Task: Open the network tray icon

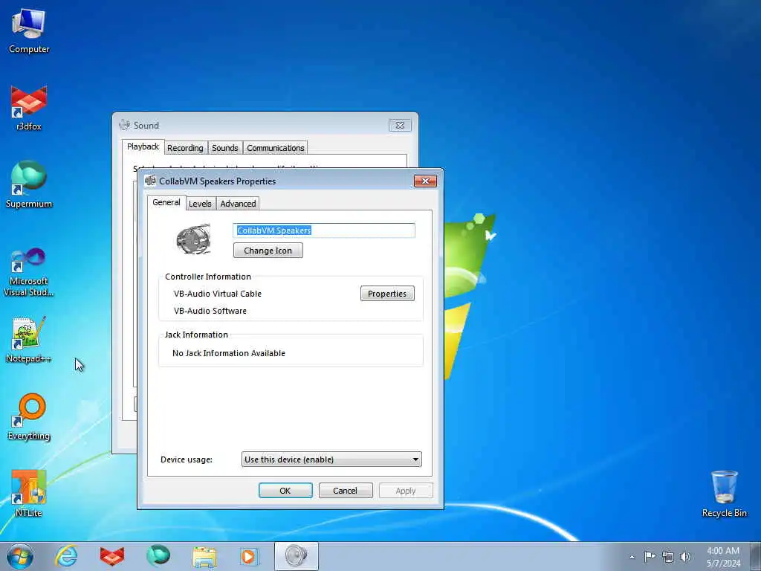Action: click(668, 557)
